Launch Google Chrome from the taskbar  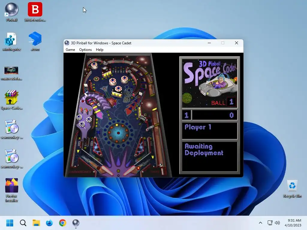(63, 223)
